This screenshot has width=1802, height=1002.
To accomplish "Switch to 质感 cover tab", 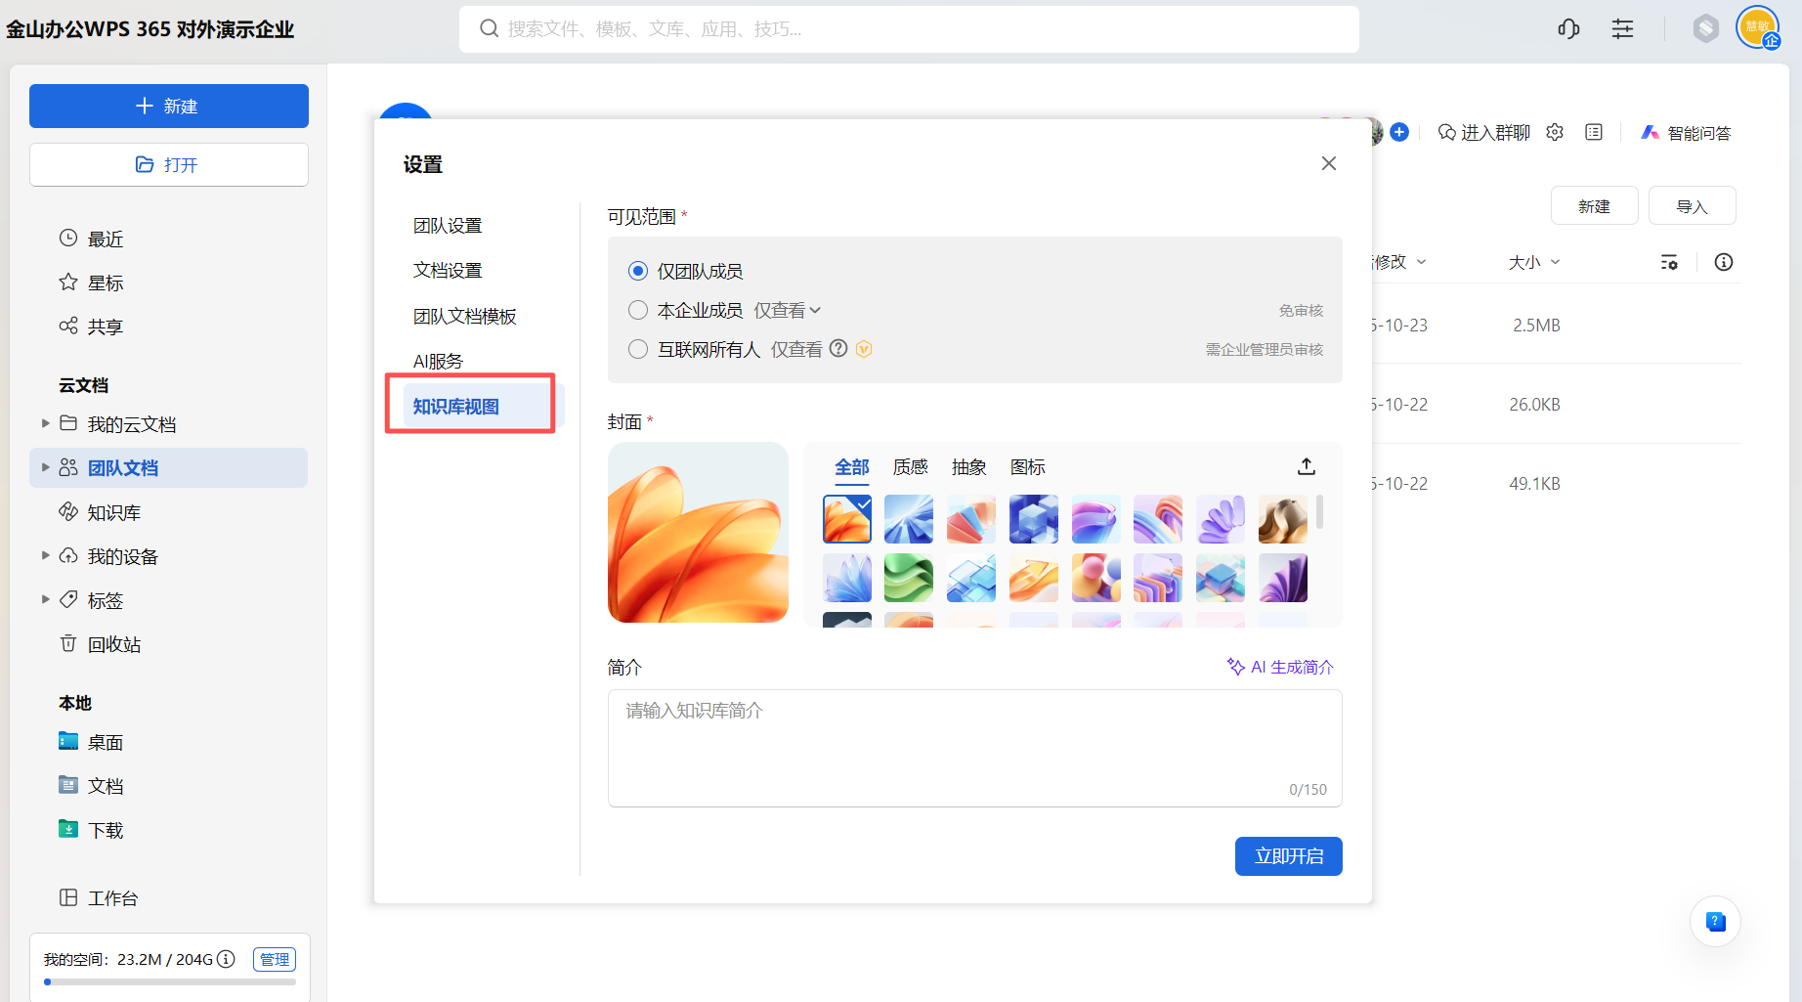I will pyautogui.click(x=911, y=467).
